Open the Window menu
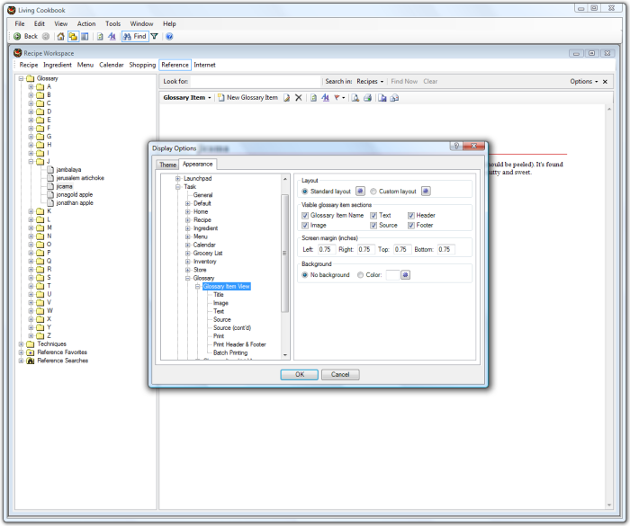Viewport: 630px width, 526px height. pos(141,23)
